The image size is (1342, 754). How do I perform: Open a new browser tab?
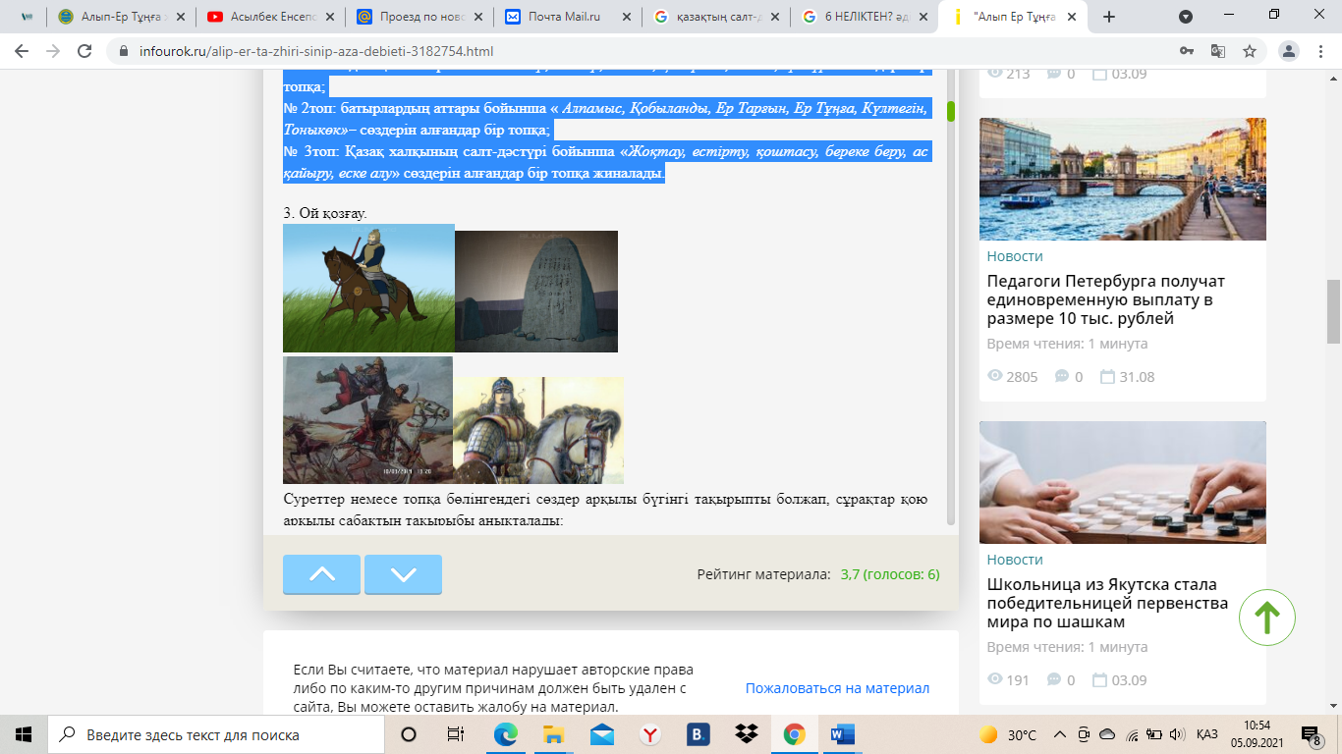[1109, 17]
